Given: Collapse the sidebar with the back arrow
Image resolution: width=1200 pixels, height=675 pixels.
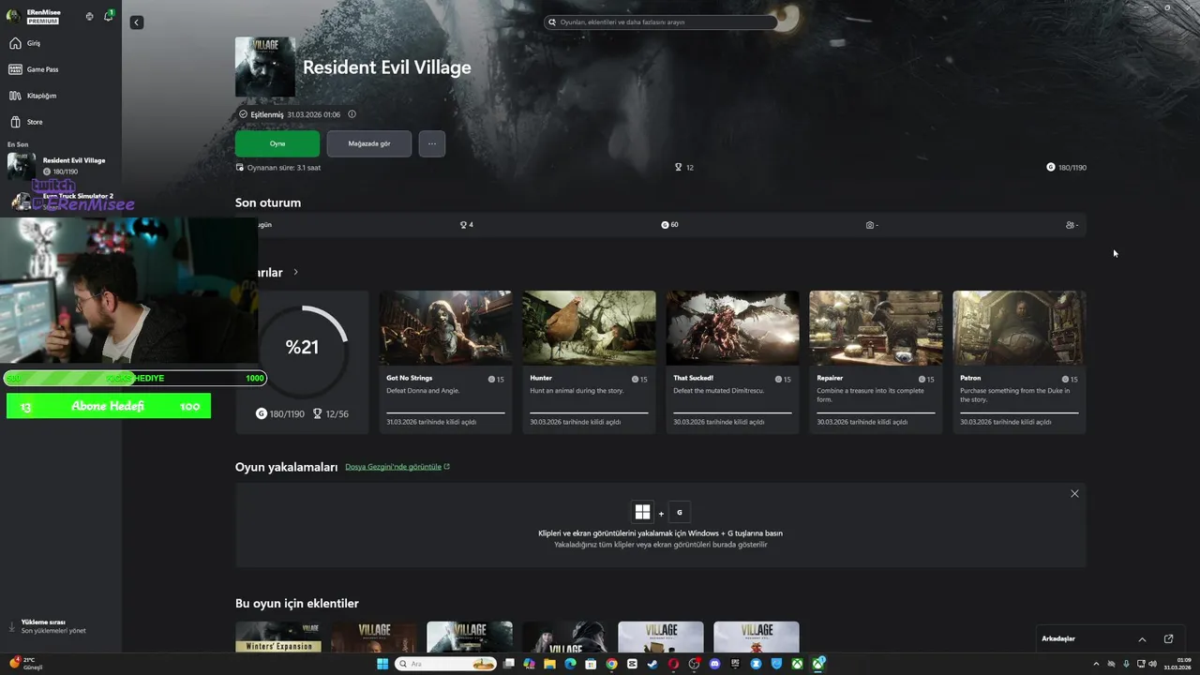Looking at the screenshot, I should (137, 22).
